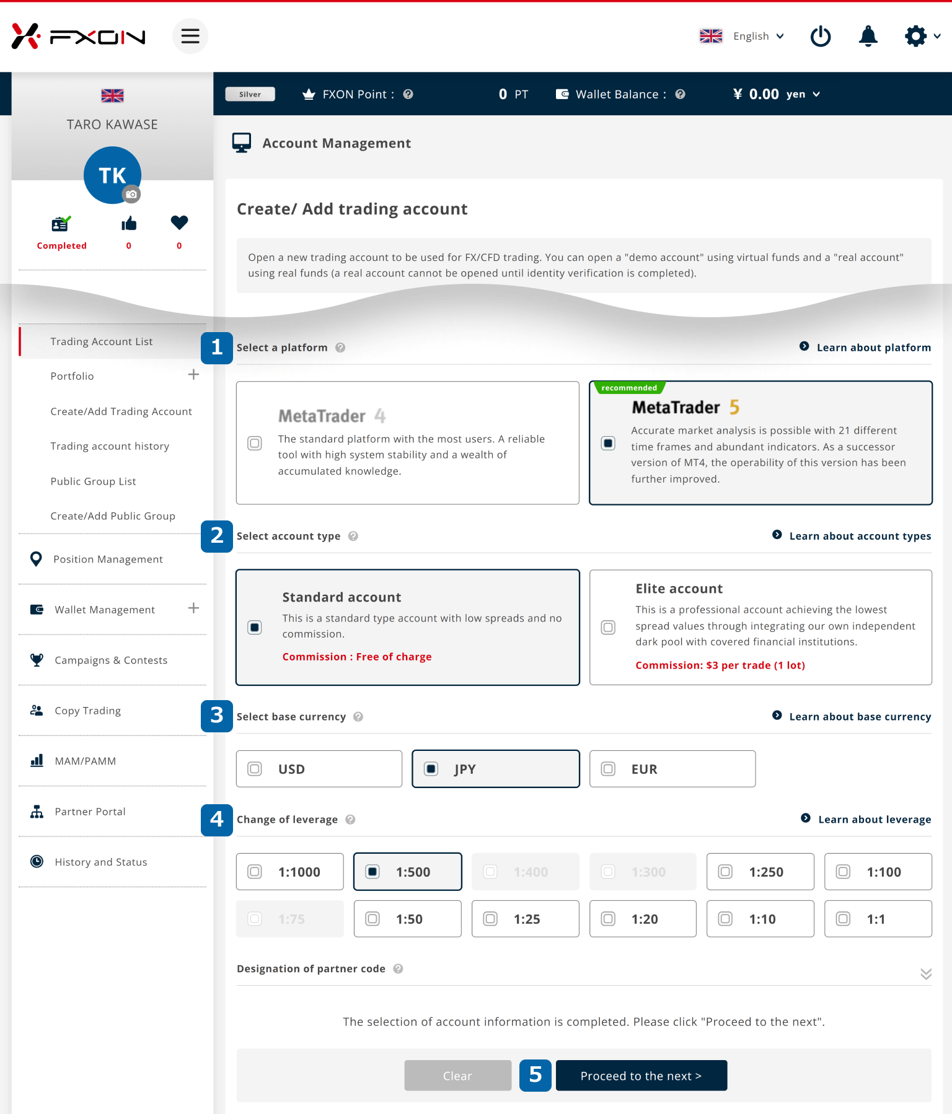Click the UK flag language icon
The image size is (952, 1114).
pos(711,36)
